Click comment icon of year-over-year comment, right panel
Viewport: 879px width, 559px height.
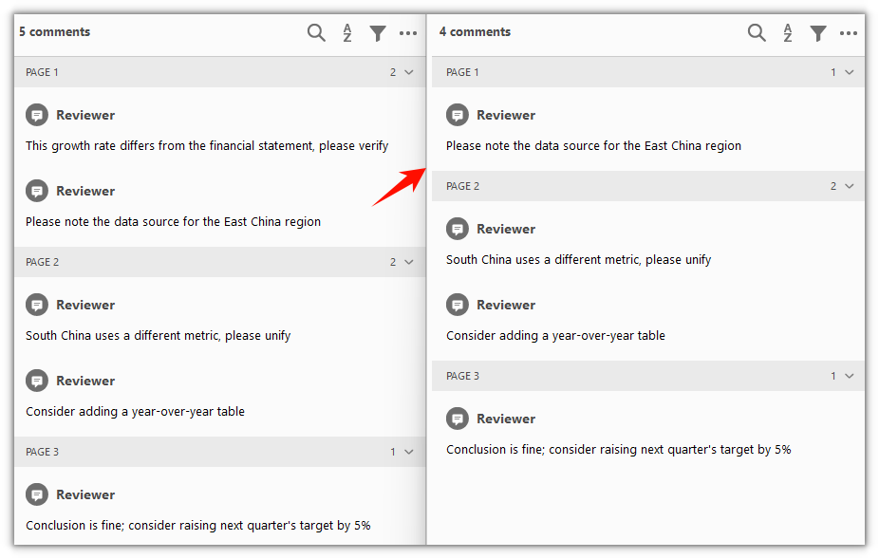click(458, 305)
